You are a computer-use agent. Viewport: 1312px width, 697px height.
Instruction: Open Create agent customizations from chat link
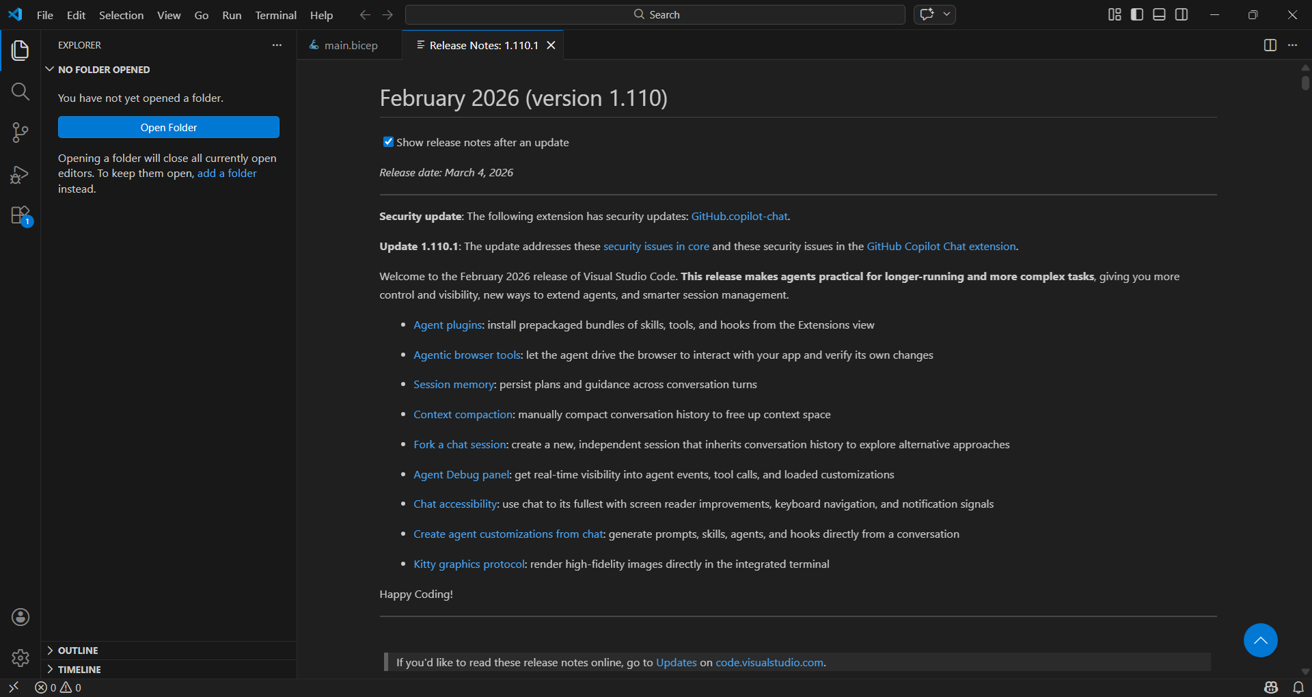(x=508, y=534)
